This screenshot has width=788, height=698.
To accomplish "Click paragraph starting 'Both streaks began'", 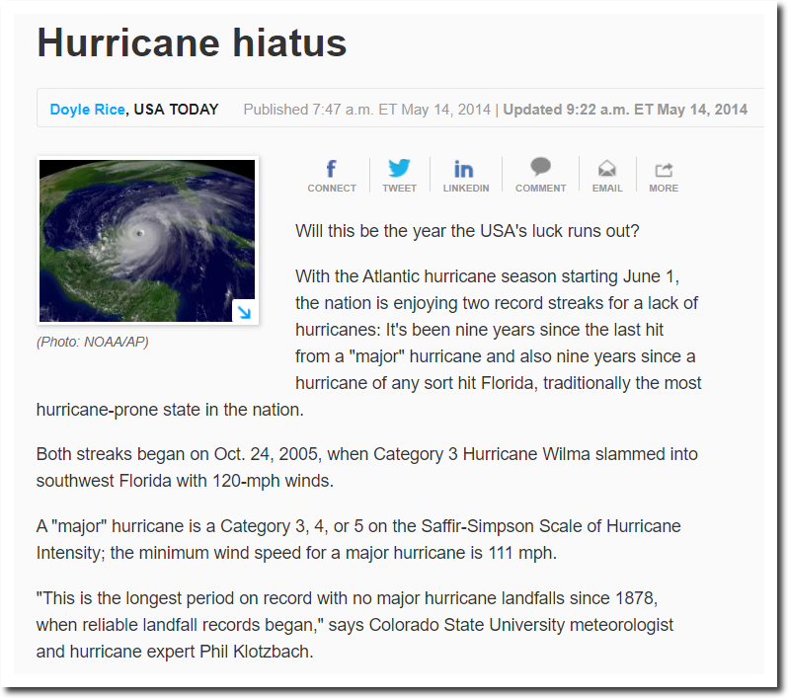I will pos(367,467).
